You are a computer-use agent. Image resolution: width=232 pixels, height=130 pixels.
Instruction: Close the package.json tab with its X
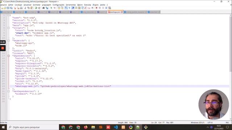coord(122,12)
